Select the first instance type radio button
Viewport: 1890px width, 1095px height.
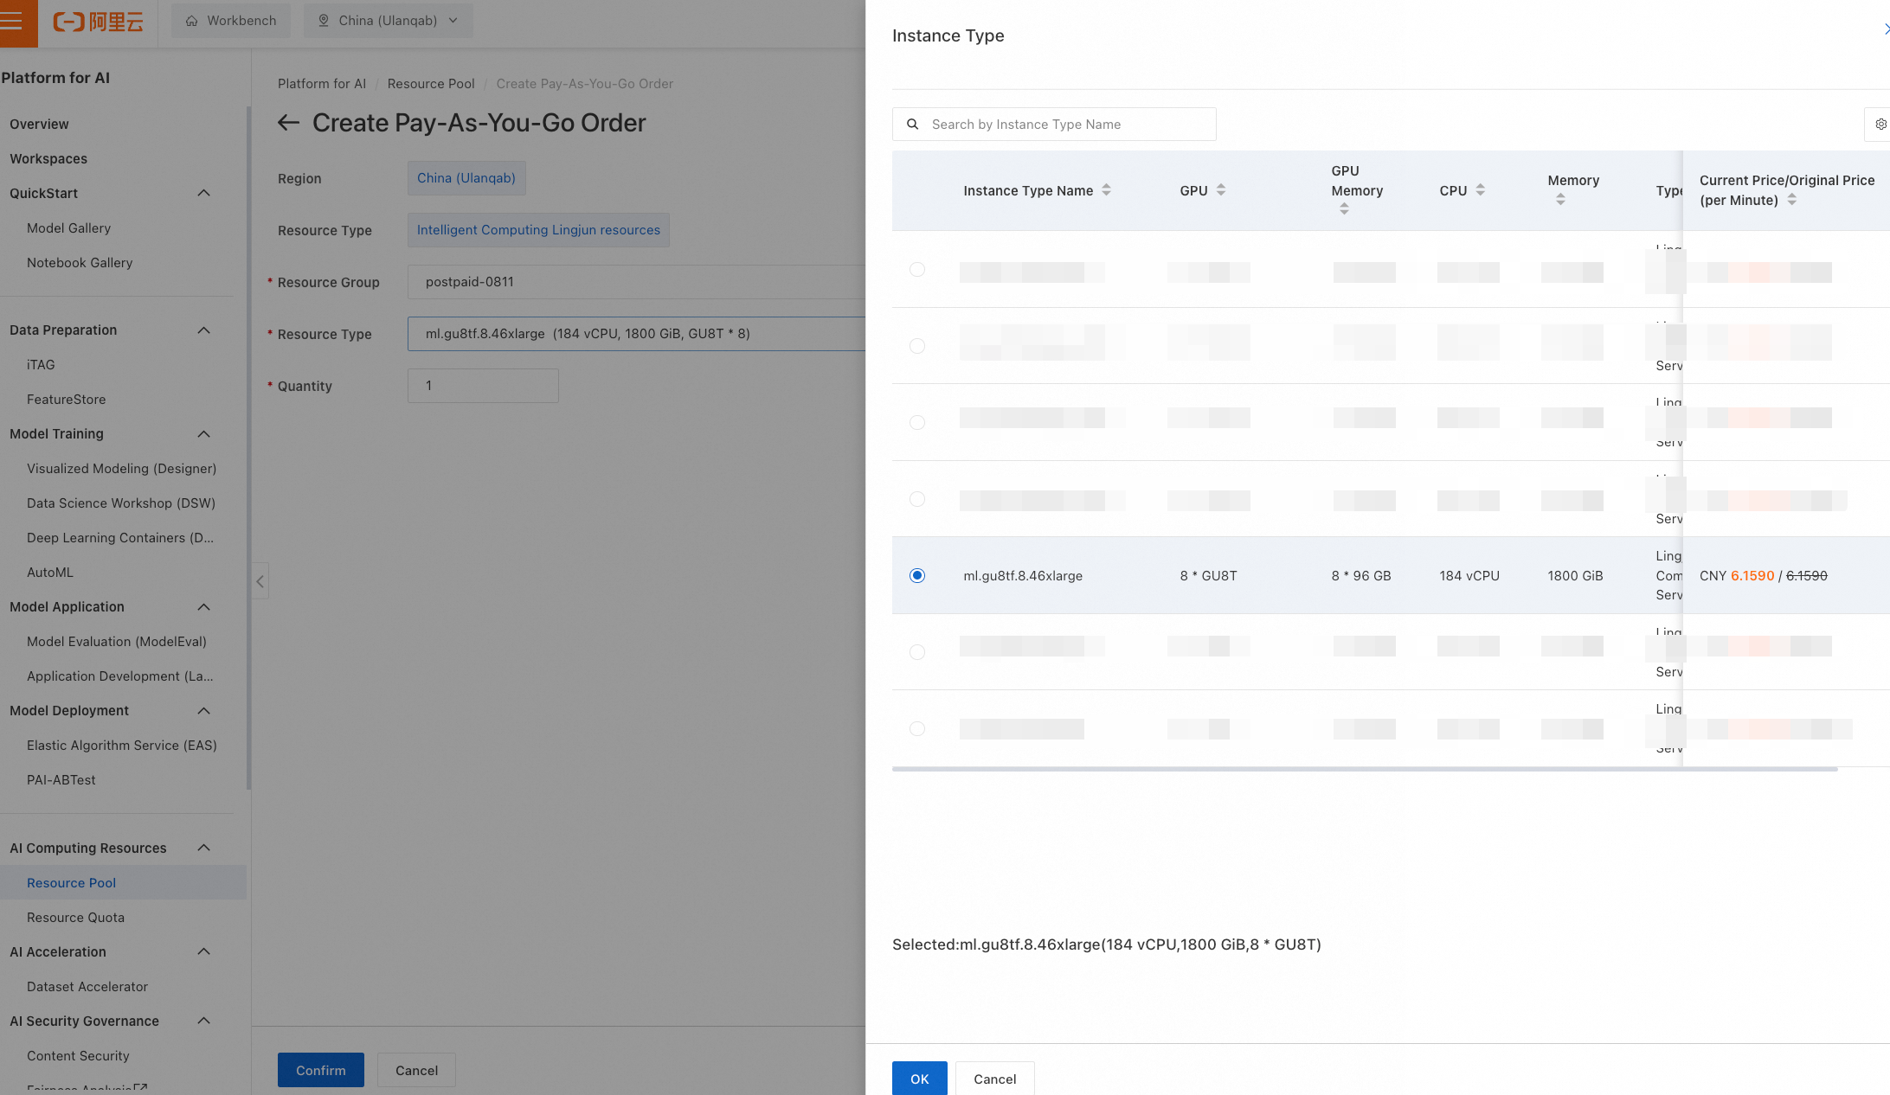pos(917,270)
